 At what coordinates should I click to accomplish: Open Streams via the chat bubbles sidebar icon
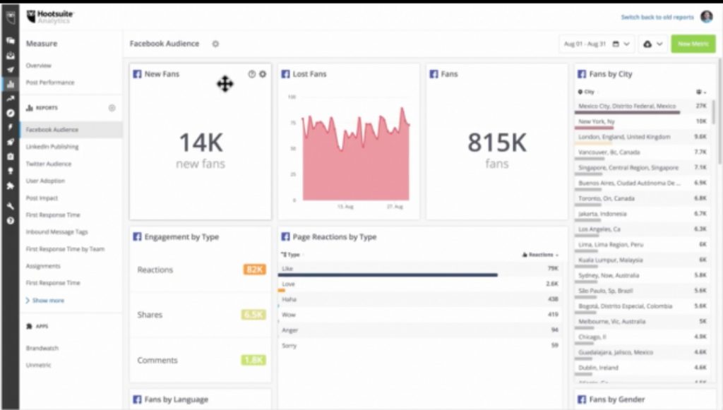(10, 40)
